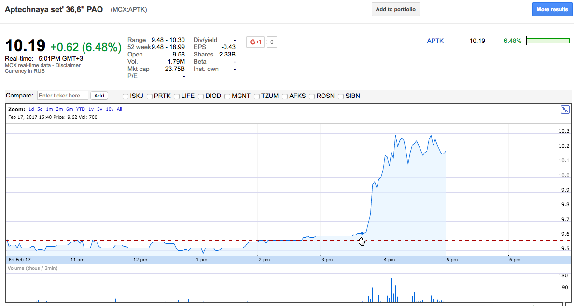Tick the LIFE compare checkbox
This screenshot has height=306, width=574.
[x=177, y=96]
